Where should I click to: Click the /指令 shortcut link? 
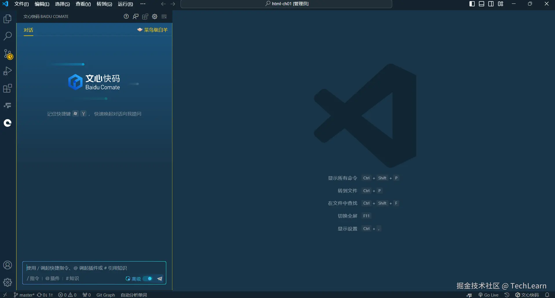[x=33, y=278]
